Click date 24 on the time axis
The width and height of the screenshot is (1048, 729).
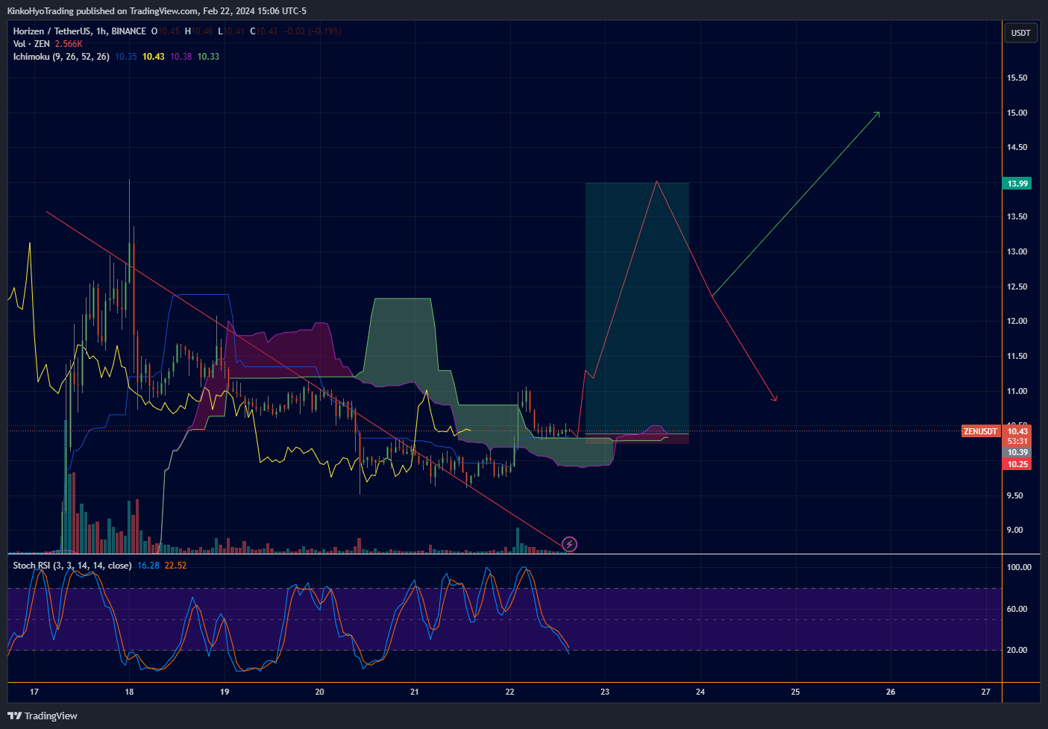(x=700, y=692)
